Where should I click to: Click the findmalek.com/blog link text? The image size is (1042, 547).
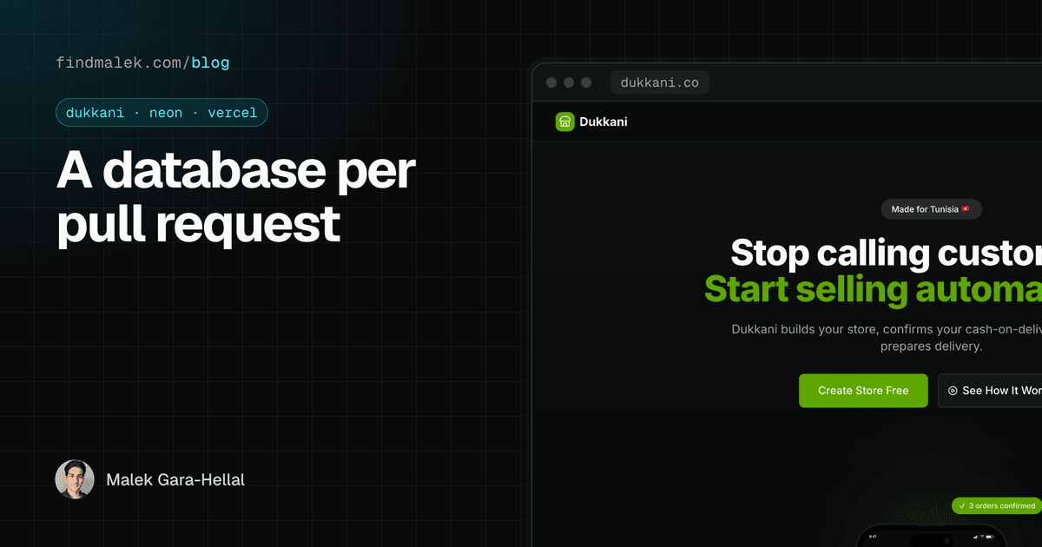tap(143, 63)
